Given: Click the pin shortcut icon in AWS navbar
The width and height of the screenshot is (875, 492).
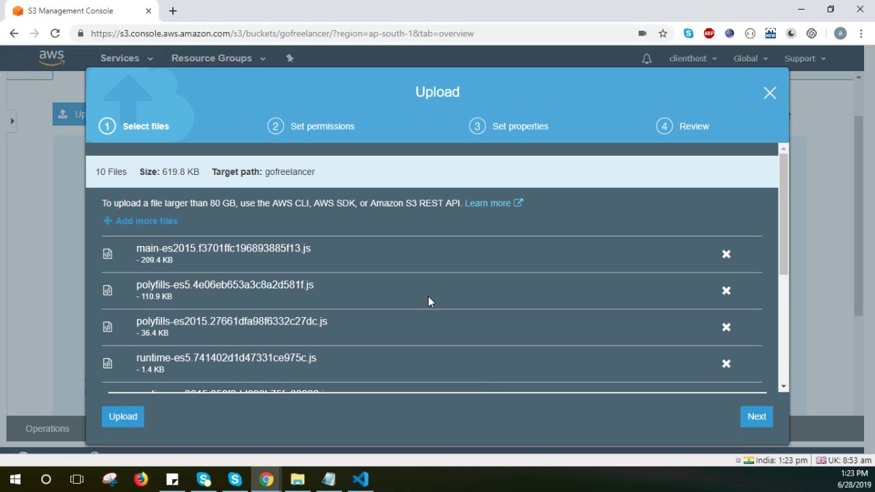Looking at the screenshot, I should click(x=290, y=58).
